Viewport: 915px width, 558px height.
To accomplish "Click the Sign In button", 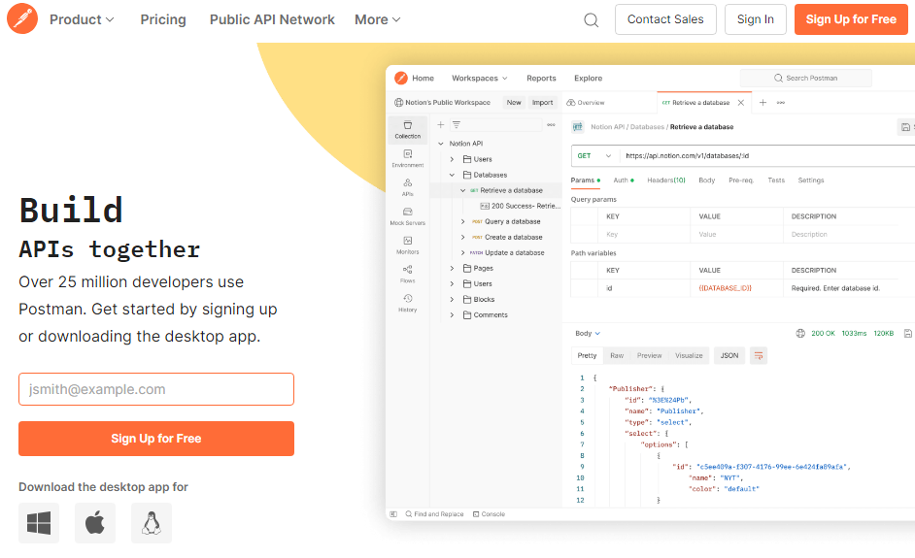I will click(x=755, y=19).
